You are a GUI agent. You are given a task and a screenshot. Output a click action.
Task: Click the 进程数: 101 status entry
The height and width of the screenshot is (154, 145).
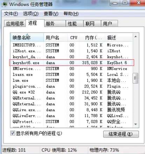[x=14, y=150]
